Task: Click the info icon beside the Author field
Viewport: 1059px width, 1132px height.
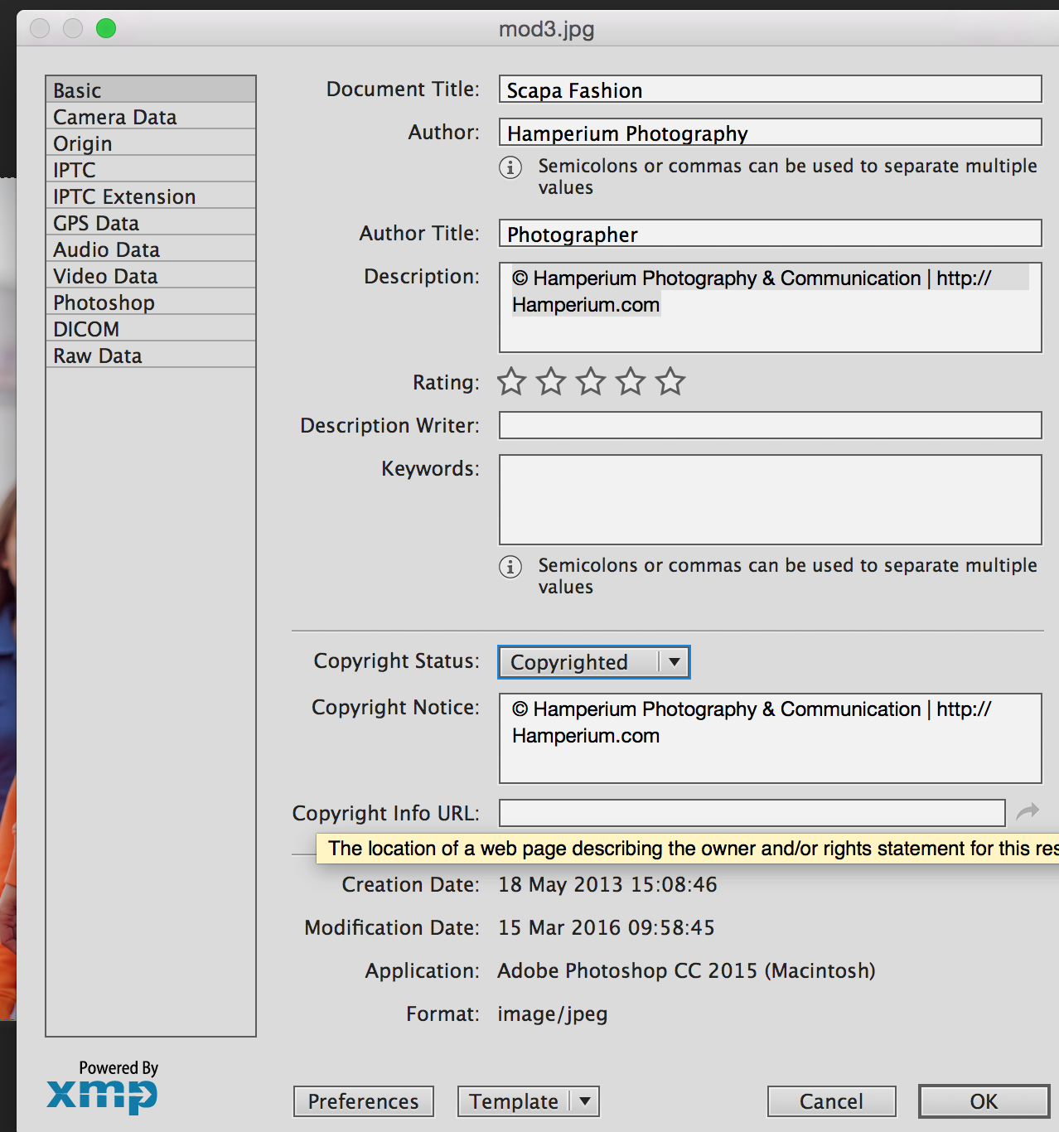Action: point(510,167)
